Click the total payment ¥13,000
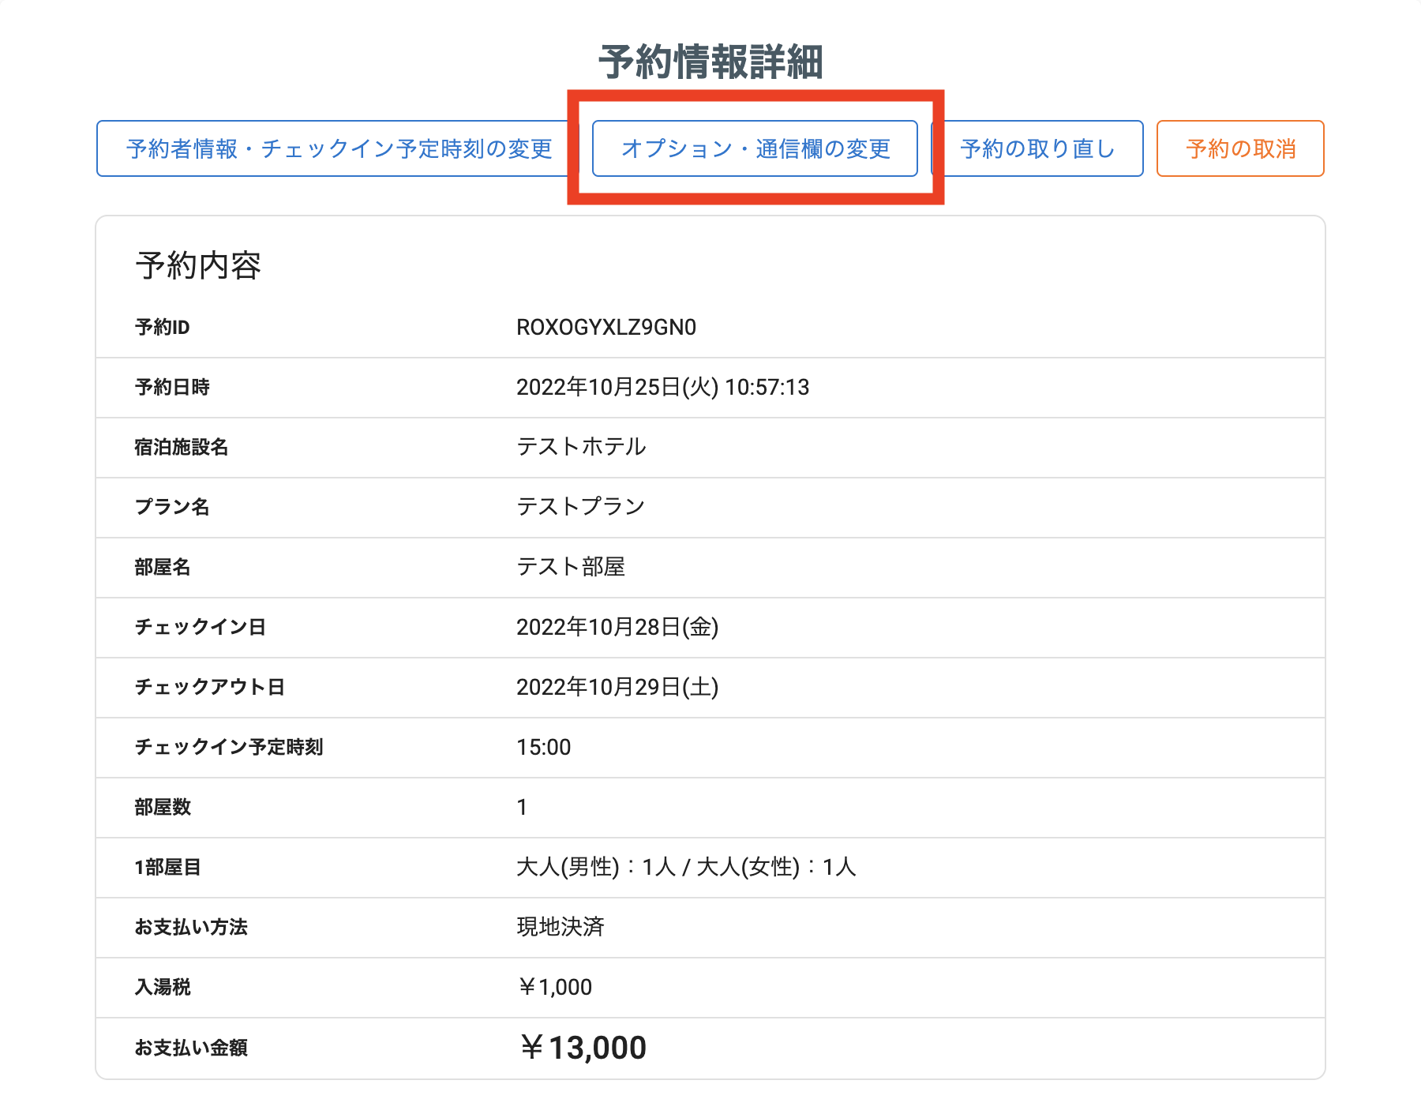1421x1099 pixels. tap(583, 1048)
